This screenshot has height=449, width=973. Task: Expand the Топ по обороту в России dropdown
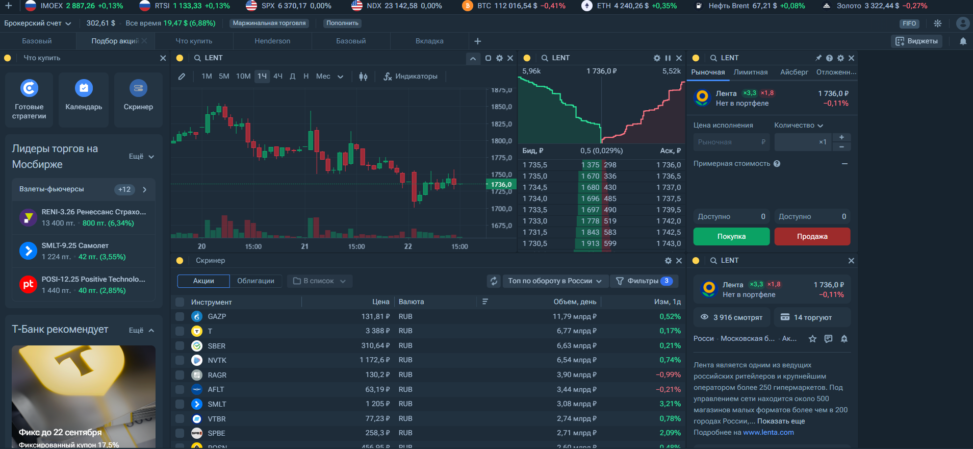555,281
